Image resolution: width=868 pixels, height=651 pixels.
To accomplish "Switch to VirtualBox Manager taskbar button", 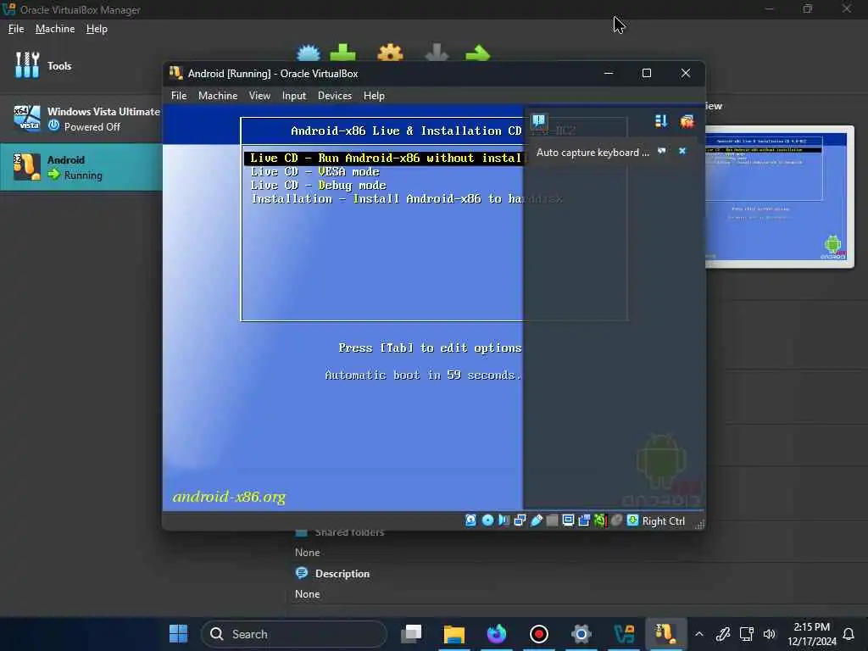I will pos(624,634).
